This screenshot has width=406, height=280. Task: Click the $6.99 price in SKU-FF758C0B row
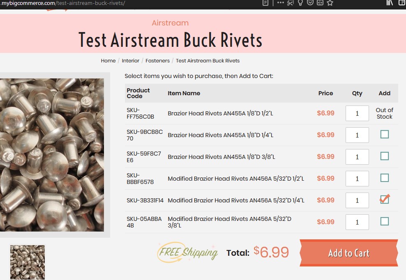pos(326,113)
